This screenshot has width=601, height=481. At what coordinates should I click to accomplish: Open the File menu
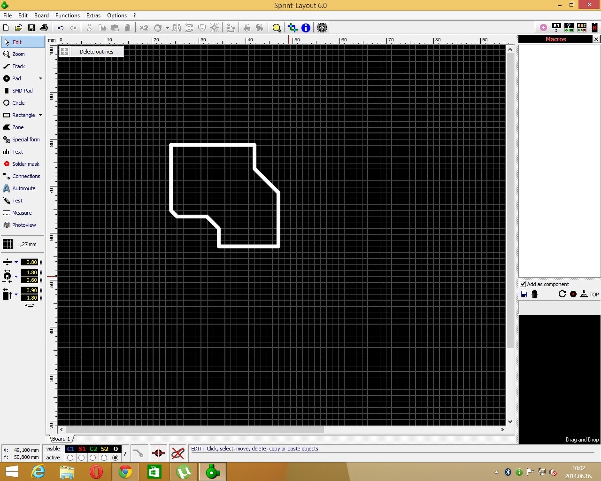(x=8, y=16)
